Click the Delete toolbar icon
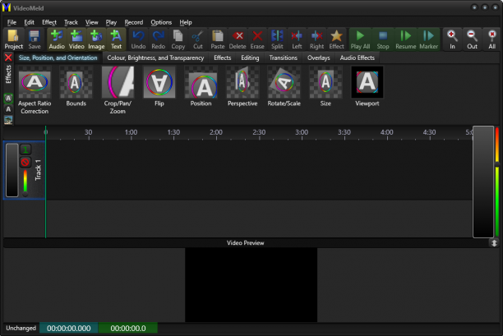Screen dimensions: 503x336 238,39
